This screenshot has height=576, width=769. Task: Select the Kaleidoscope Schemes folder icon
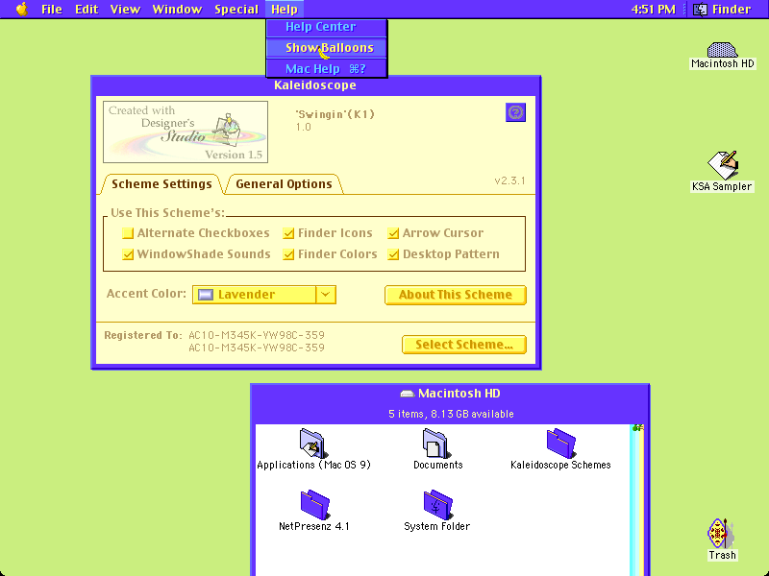[560, 443]
